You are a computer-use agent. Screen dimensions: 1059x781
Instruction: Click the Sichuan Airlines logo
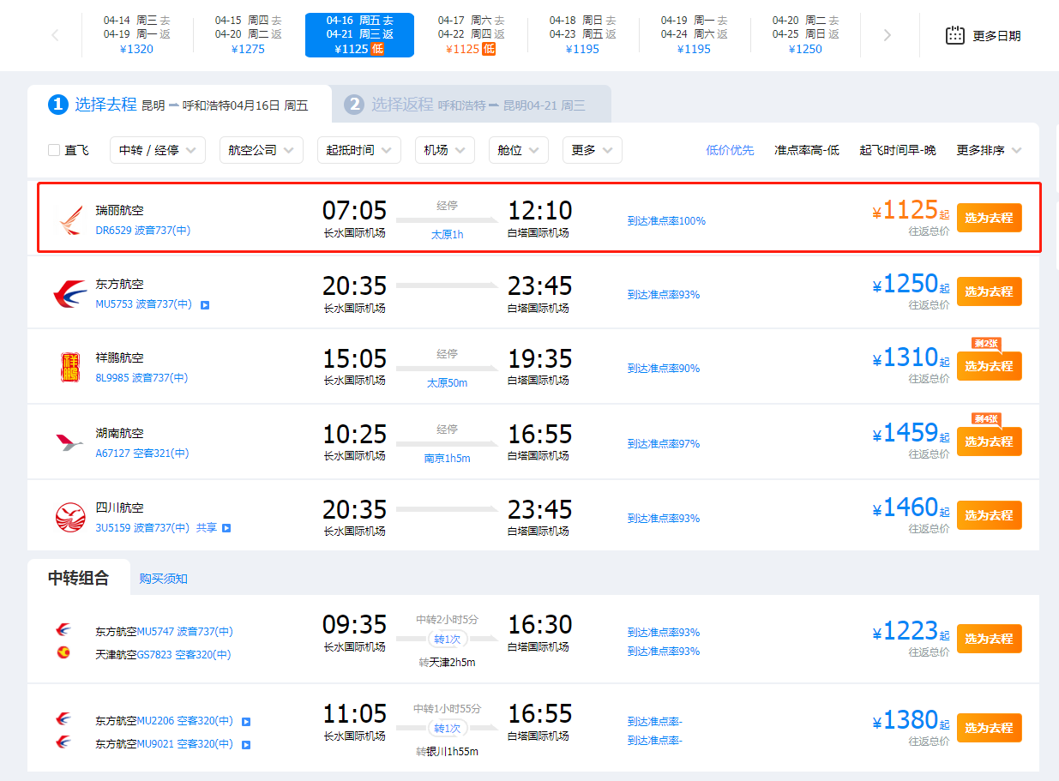[70, 517]
